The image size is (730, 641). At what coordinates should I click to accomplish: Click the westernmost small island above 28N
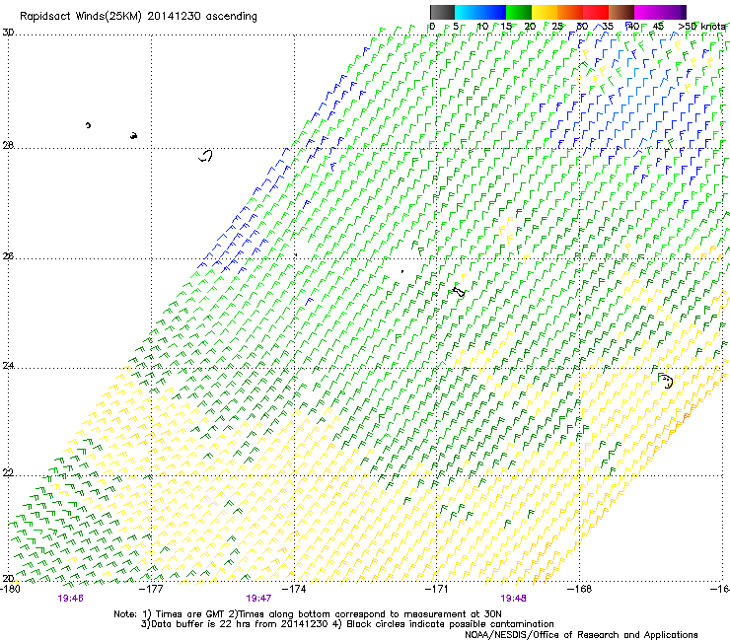[x=88, y=125]
